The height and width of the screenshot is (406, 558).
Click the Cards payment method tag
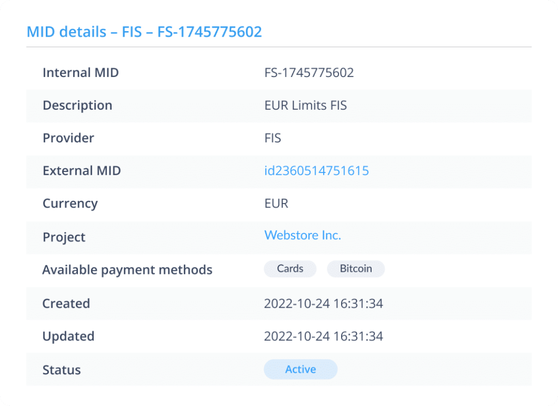coord(290,268)
